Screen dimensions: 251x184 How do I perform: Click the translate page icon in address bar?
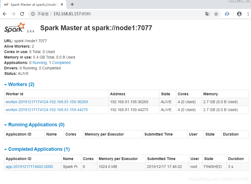(x=207, y=14)
